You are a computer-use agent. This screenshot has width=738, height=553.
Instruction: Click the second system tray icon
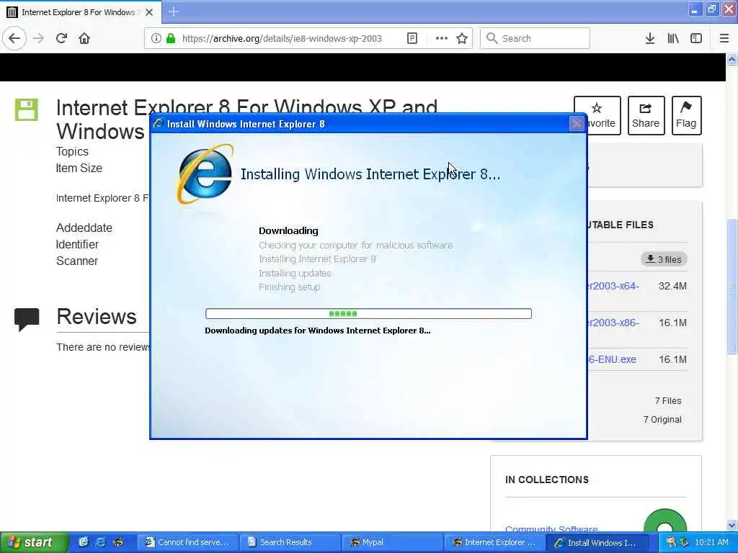tap(684, 542)
